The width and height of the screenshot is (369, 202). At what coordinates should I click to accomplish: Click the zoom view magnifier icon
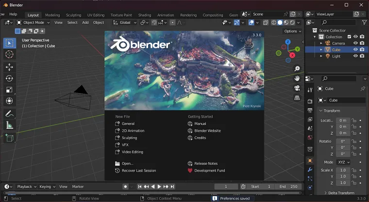297,69
